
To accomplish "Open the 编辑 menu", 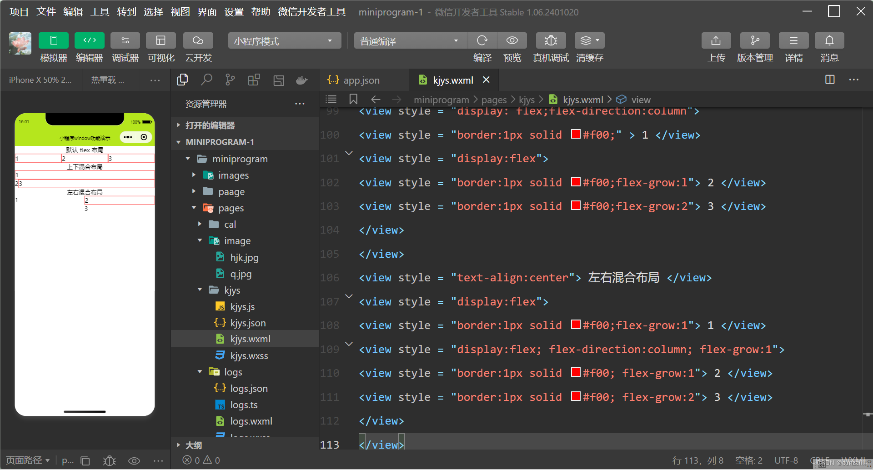I will (73, 12).
